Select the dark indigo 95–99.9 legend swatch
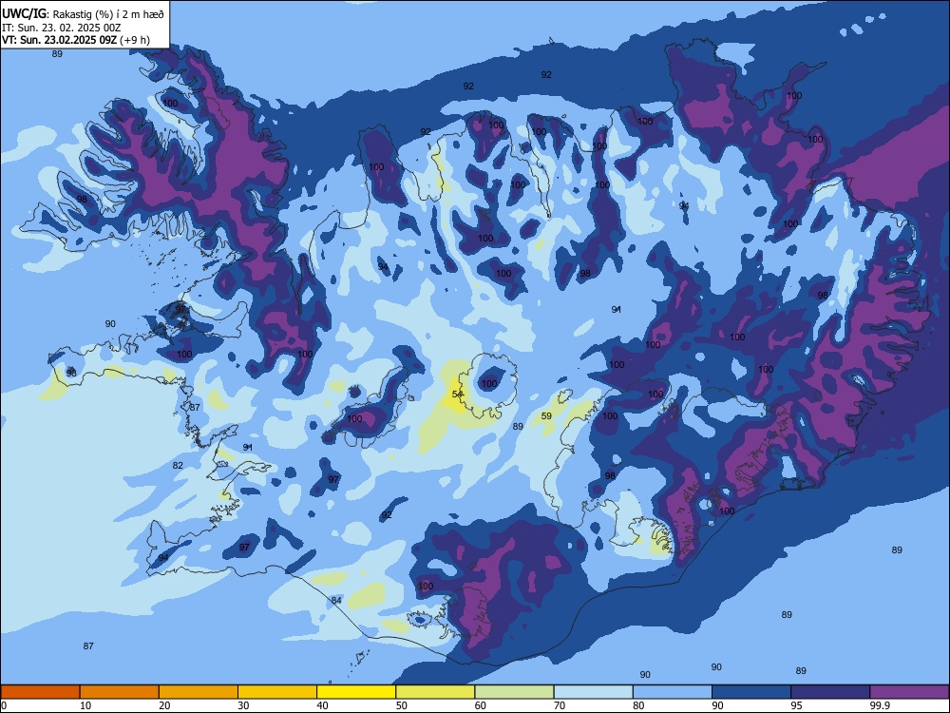 coord(830,692)
